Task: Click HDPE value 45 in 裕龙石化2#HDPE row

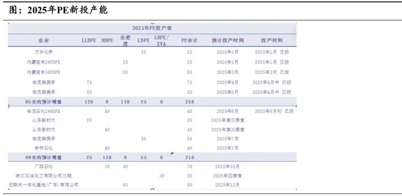Action: (107, 112)
